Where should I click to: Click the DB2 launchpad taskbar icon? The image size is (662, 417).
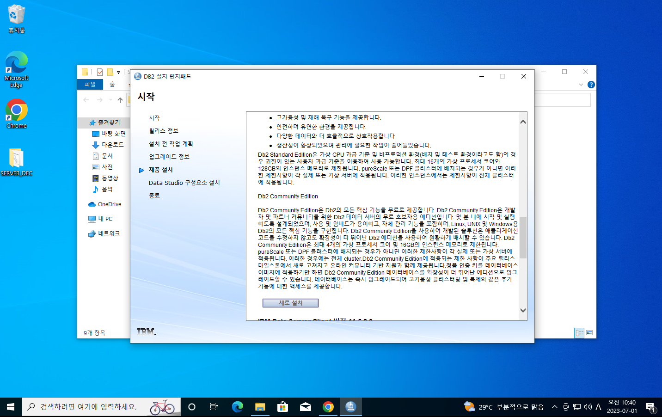[350, 407]
